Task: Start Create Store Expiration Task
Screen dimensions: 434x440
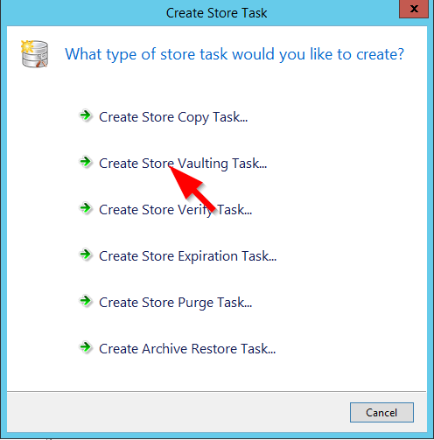Action: [x=188, y=256]
